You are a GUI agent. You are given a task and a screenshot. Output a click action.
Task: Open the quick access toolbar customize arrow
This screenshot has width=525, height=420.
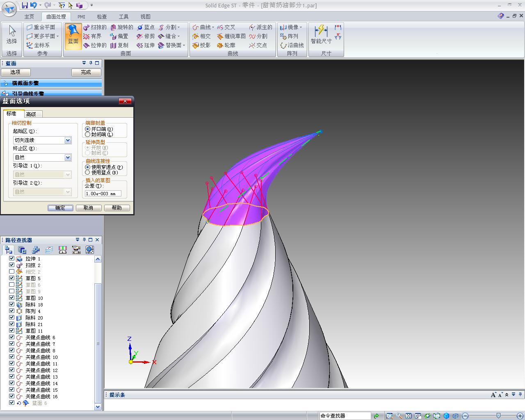[91, 5]
